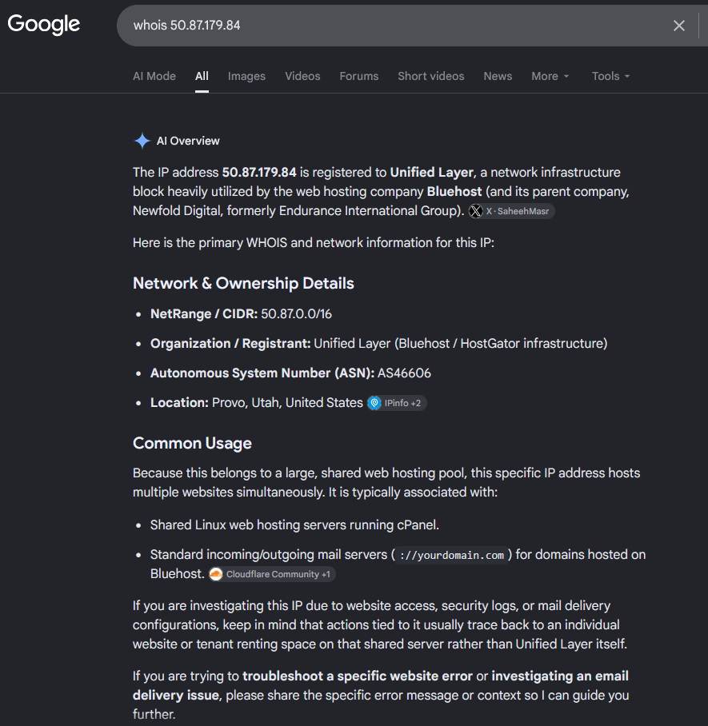Click the AI Overview sparkle icon

[142, 141]
